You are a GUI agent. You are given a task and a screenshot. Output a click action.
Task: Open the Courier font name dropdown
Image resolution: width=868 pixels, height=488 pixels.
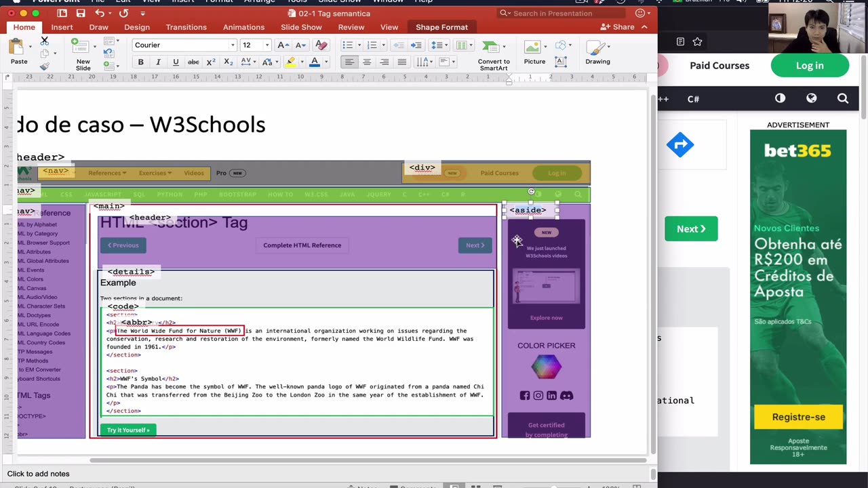pos(233,45)
